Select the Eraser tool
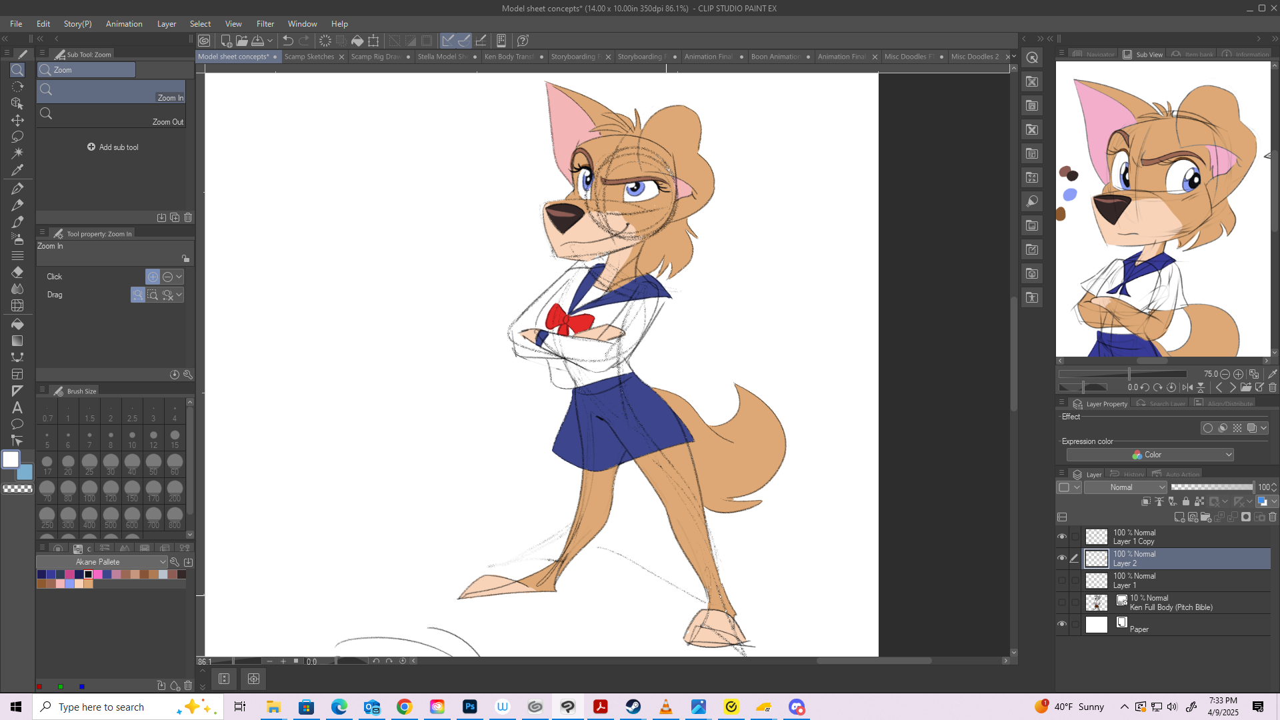Image resolution: width=1280 pixels, height=720 pixels. click(17, 272)
